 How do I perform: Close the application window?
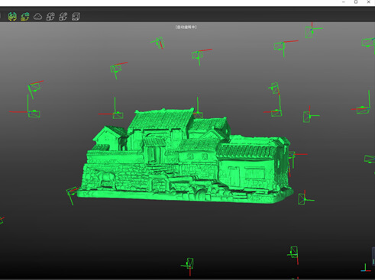pyautogui.click(x=368, y=2)
